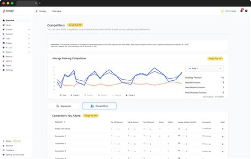Toggle the 'You' series in chart legend
This screenshot has width=251, height=159.
click(63, 95)
